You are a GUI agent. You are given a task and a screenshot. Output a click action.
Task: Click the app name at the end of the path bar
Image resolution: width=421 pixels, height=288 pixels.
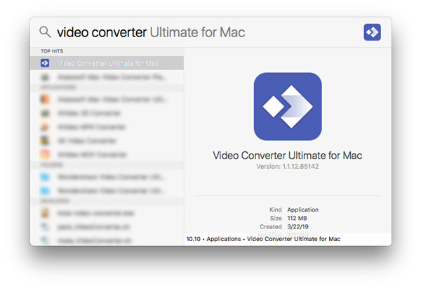coord(293,239)
